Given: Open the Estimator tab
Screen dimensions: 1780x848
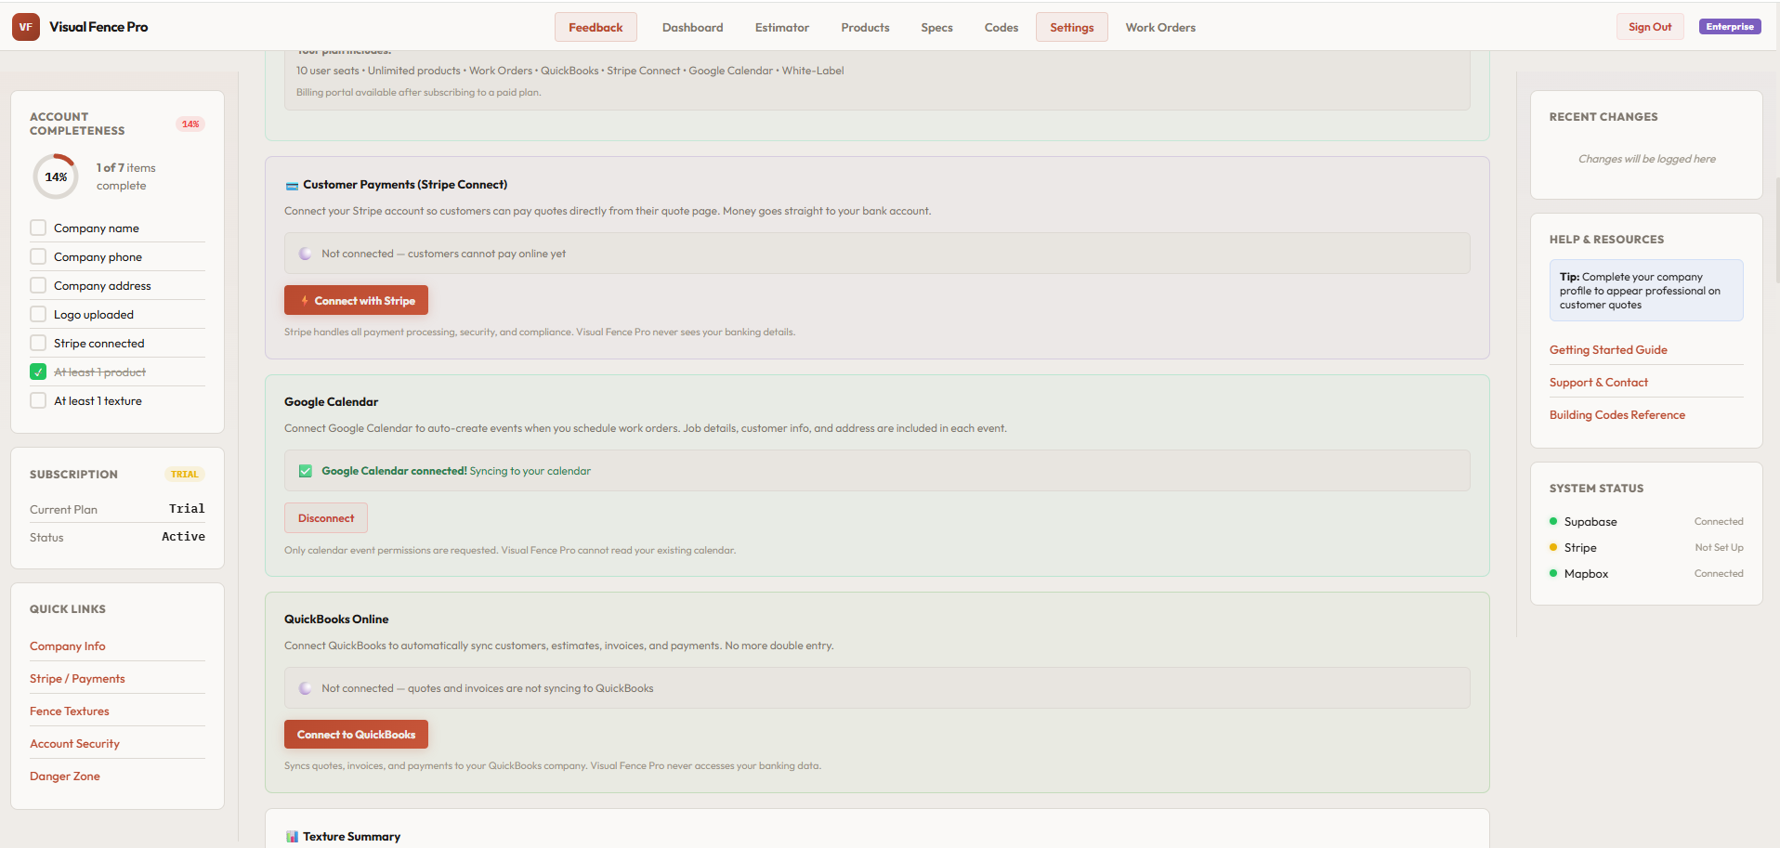Looking at the screenshot, I should pos(781,28).
